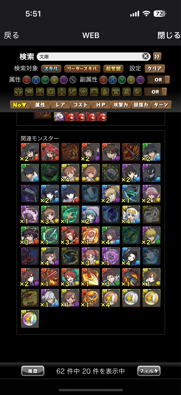Tap the クリア settings button
Viewport: 181px width, 395px height.
pyautogui.click(x=155, y=69)
